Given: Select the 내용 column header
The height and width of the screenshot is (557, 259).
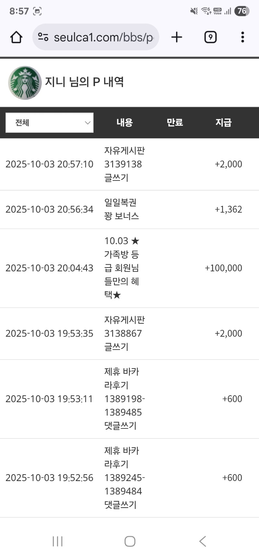Looking at the screenshot, I should 125,123.
